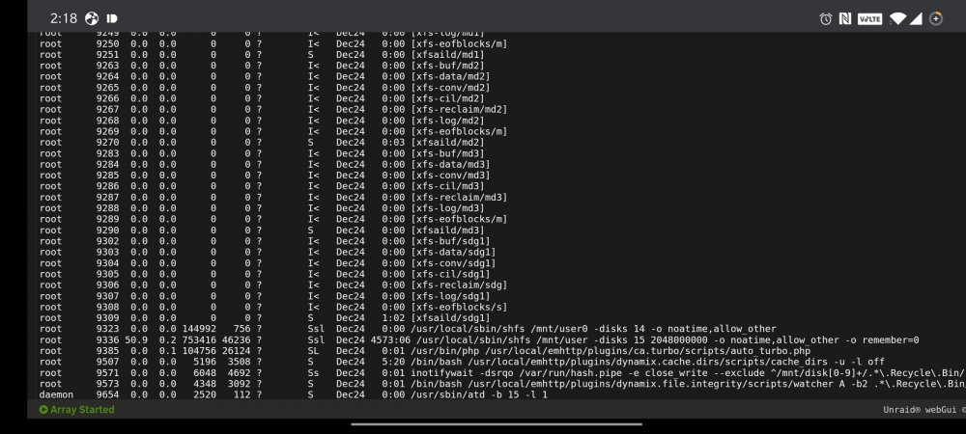The image size is (966, 434).
Task: Select PID 9250 in process list
Action: tap(107, 43)
